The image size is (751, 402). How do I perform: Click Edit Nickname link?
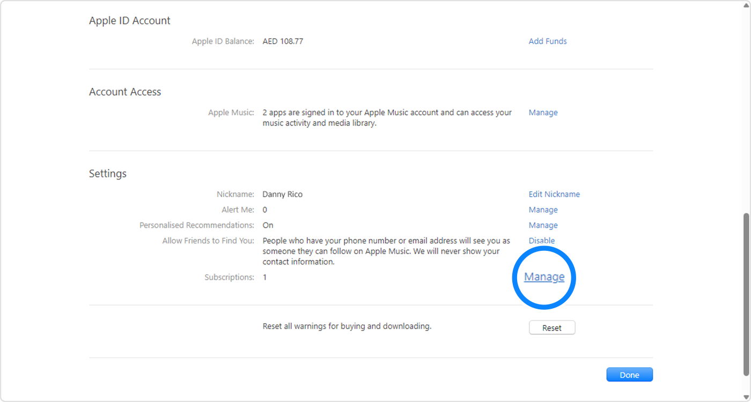point(554,194)
